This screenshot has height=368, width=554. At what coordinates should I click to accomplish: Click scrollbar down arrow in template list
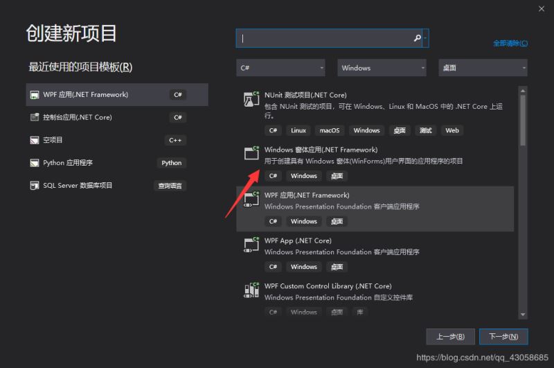[x=523, y=315]
